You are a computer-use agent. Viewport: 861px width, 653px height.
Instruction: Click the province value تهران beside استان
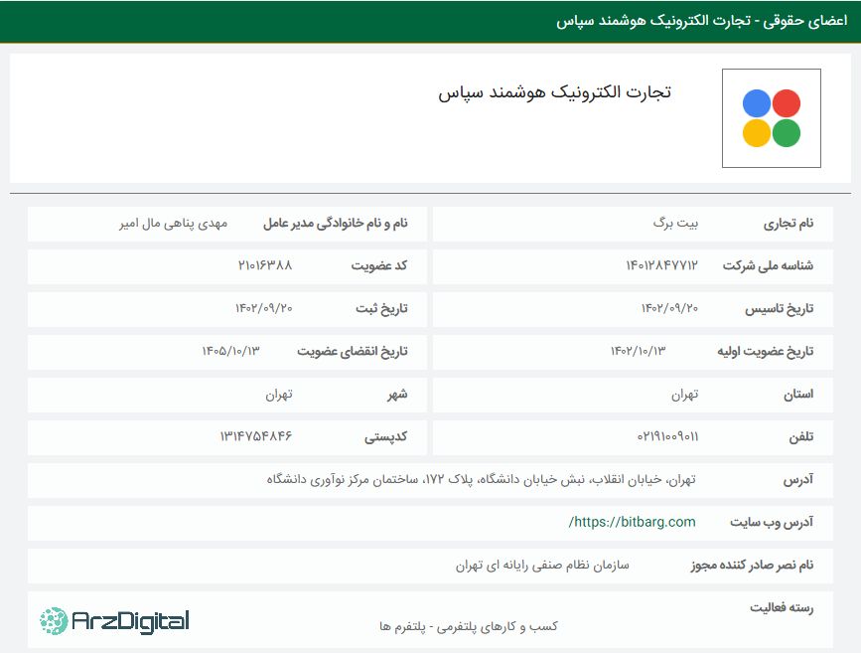[x=685, y=395]
